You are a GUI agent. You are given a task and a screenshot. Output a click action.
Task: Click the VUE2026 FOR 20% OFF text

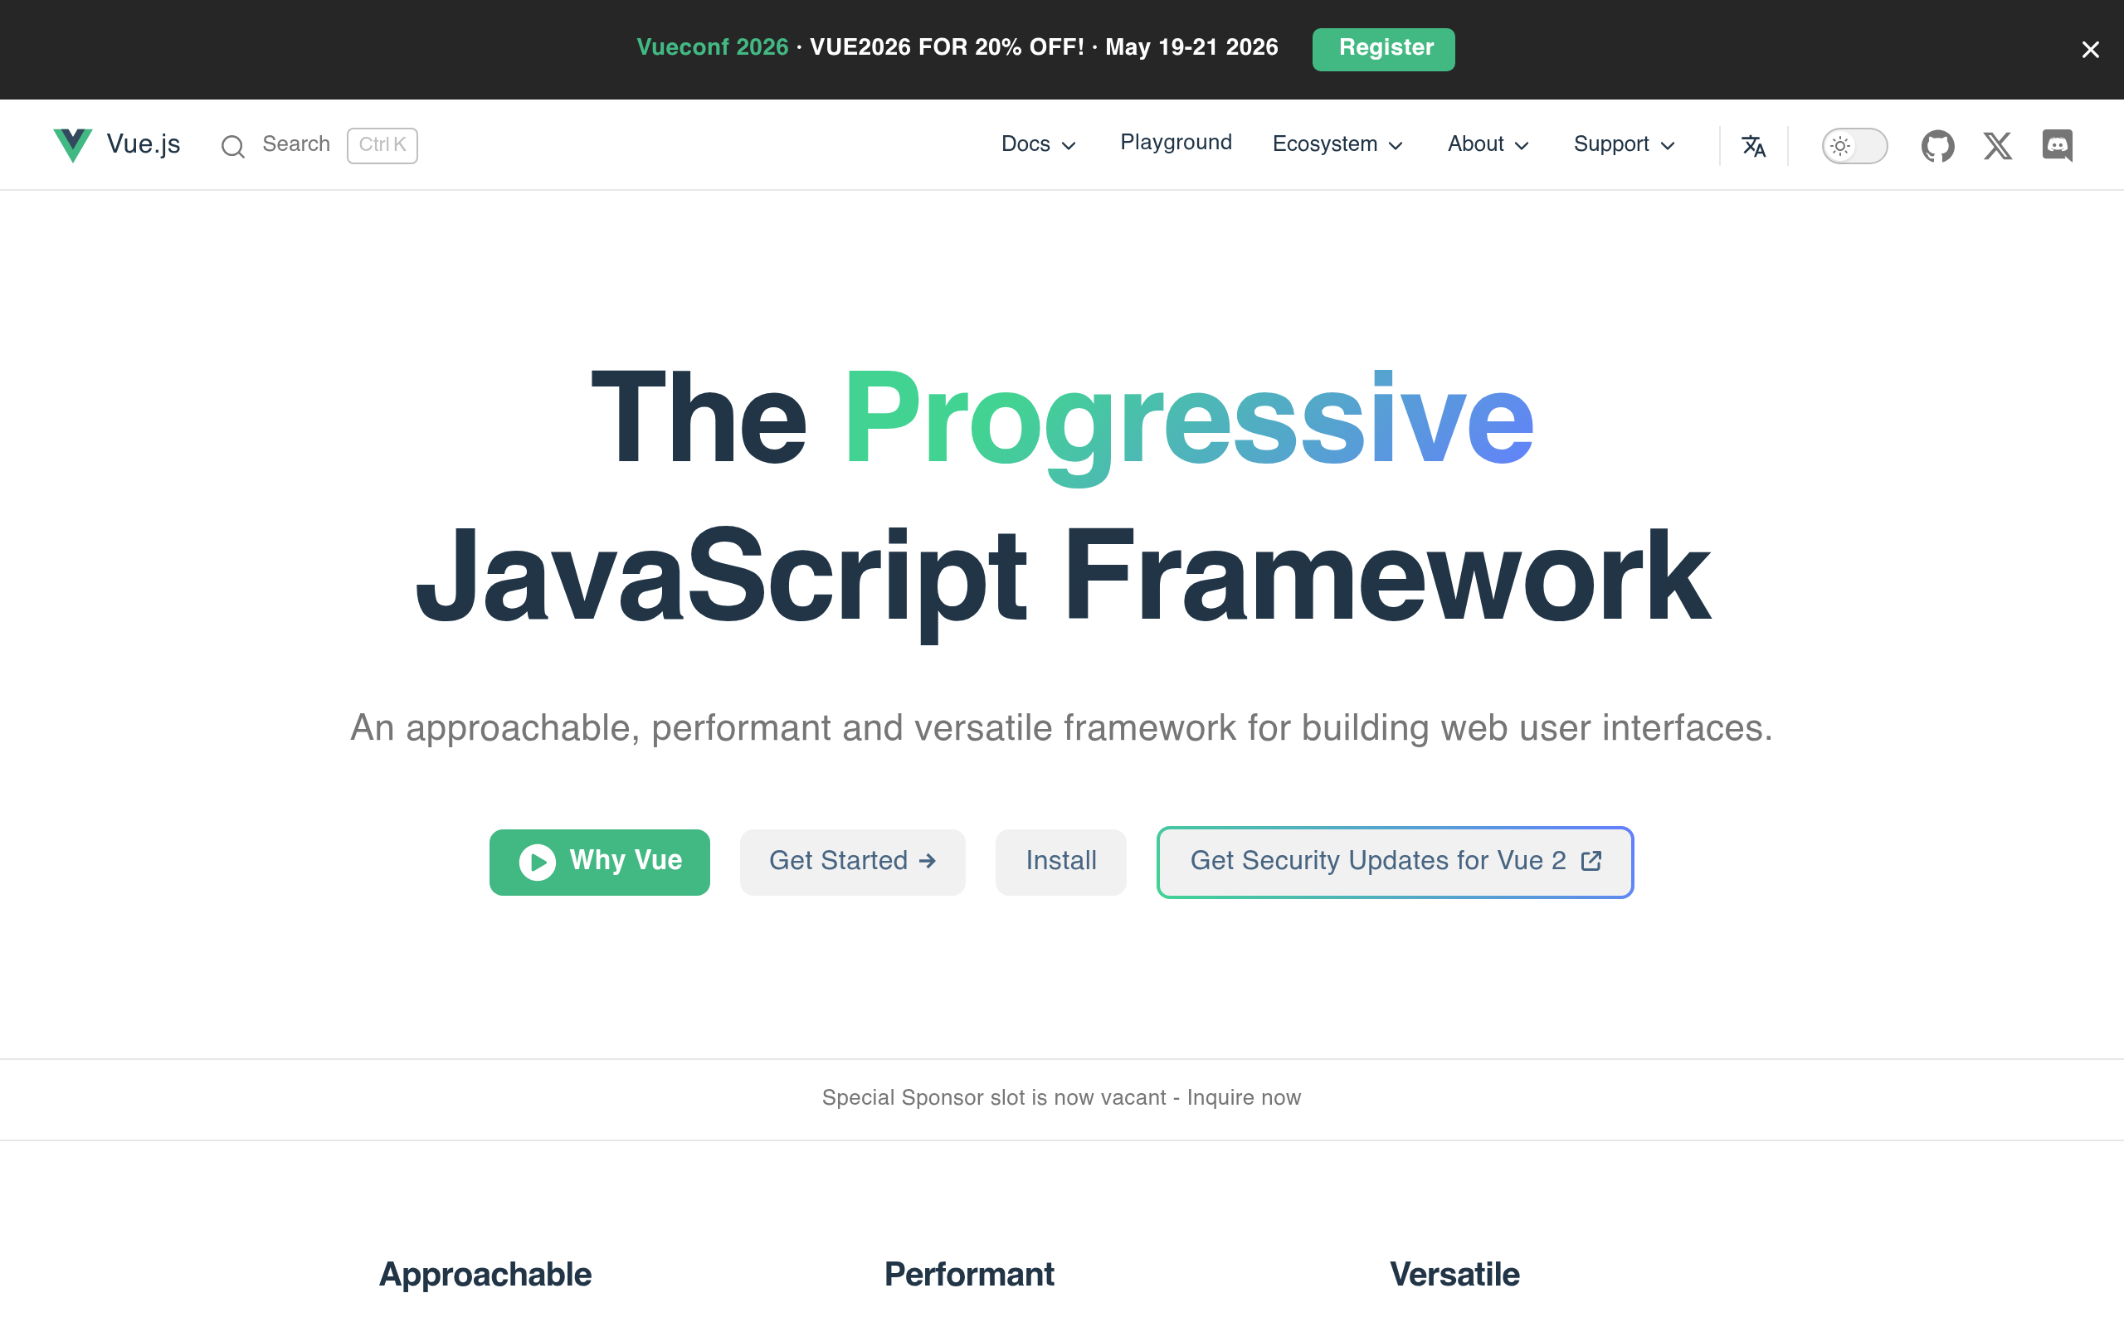click(x=947, y=47)
